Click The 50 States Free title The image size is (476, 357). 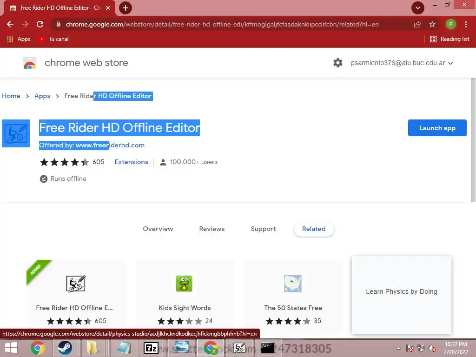pos(293,308)
